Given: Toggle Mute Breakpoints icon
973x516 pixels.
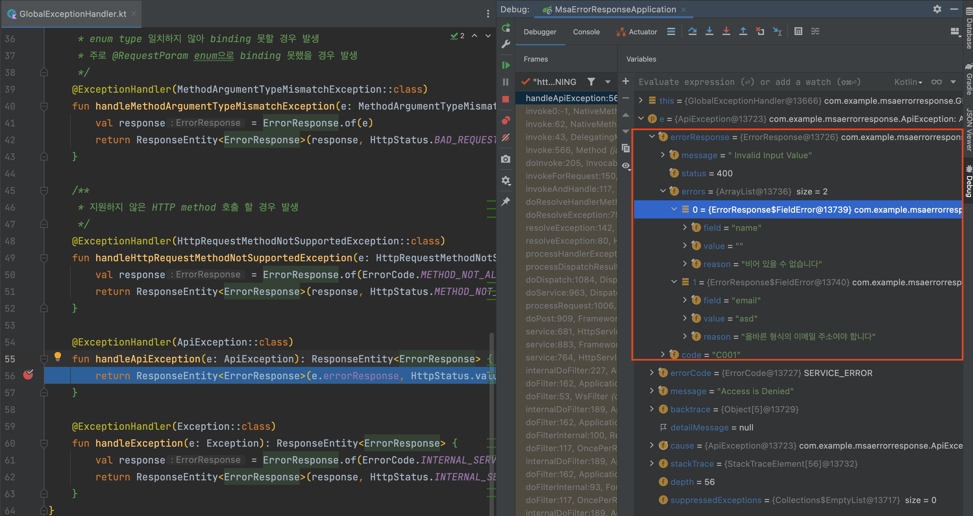Looking at the screenshot, I should tap(506, 138).
